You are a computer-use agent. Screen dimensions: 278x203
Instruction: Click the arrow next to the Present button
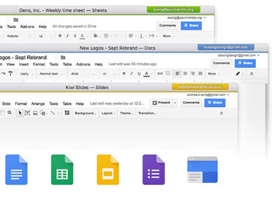(x=175, y=102)
